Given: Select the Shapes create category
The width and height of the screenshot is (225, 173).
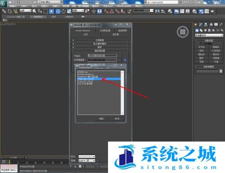Looking at the screenshot, I should click(x=201, y=31).
